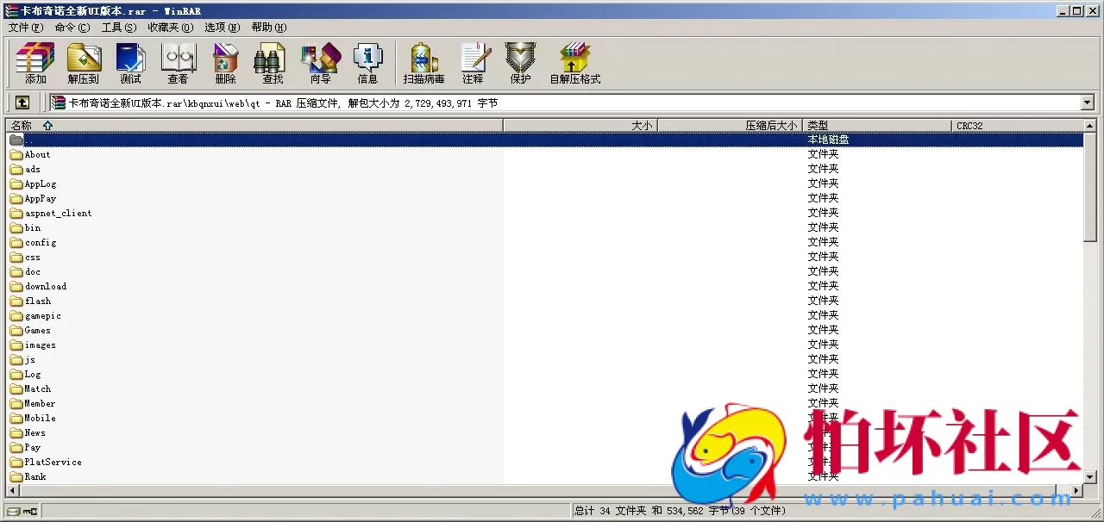Click the vertical scrollbar down arrow
The height and width of the screenshot is (522, 1104).
point(1090,476)
